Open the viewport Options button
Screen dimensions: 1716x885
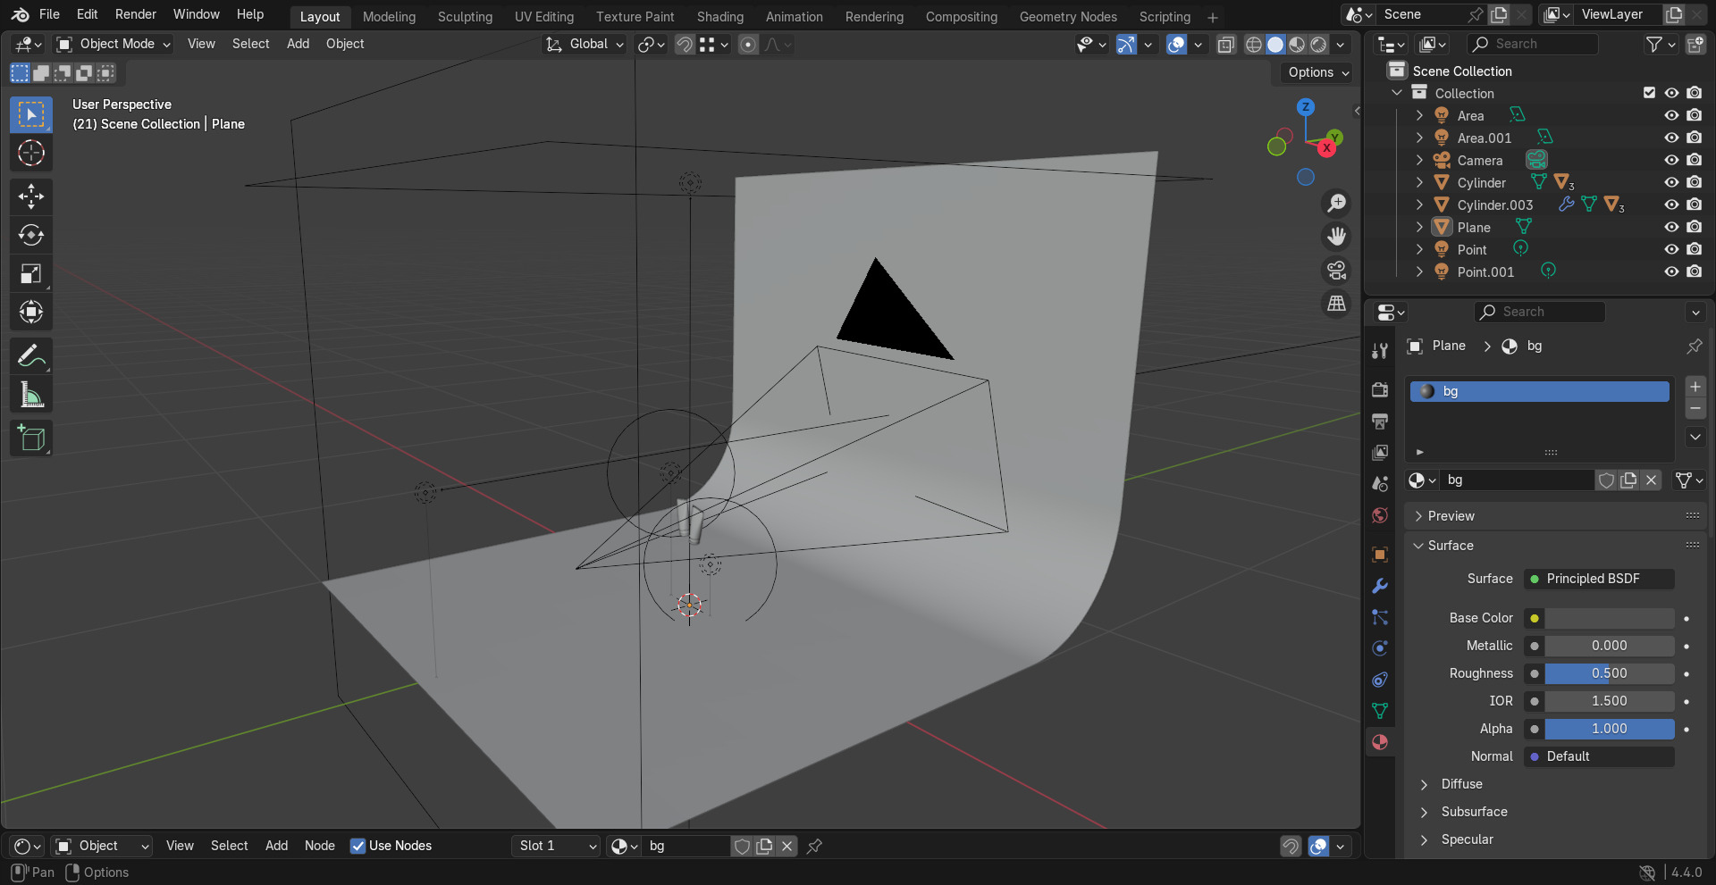(x=1318, y=72)
